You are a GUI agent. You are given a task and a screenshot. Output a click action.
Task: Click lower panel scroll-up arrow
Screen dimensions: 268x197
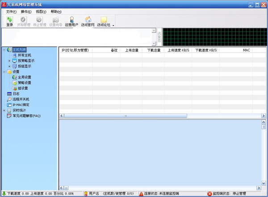[264, 122]
